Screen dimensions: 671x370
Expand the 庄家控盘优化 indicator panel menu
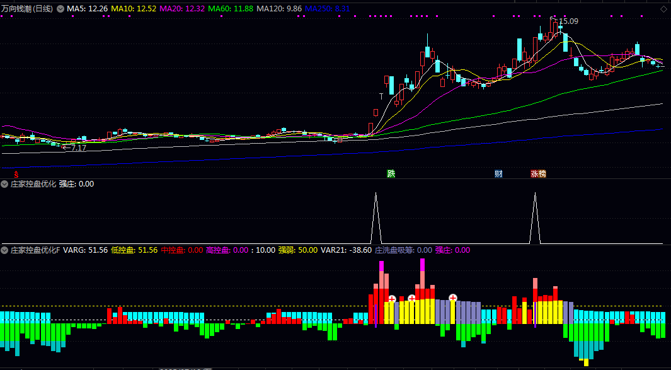5,184
